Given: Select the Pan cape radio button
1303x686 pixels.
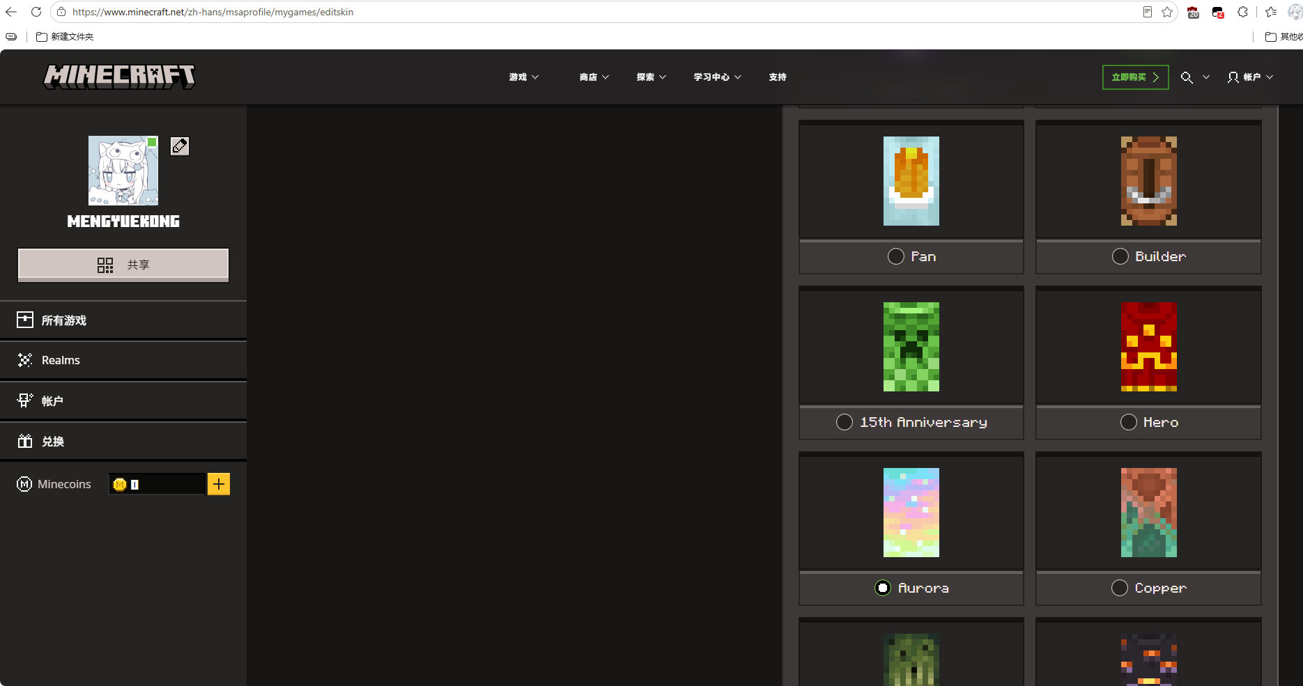Looking at the screenshot, I should click(x=896, y=256).
